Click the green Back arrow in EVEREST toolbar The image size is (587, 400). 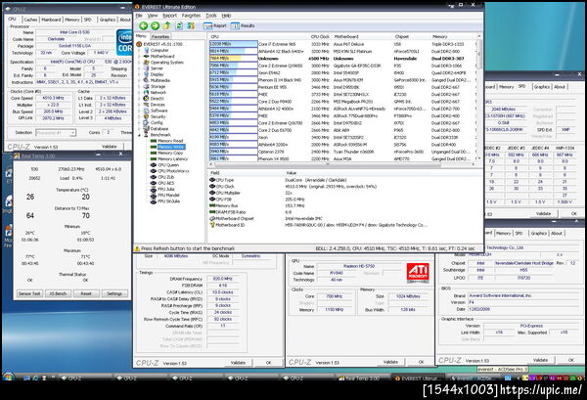coord(143,25)
